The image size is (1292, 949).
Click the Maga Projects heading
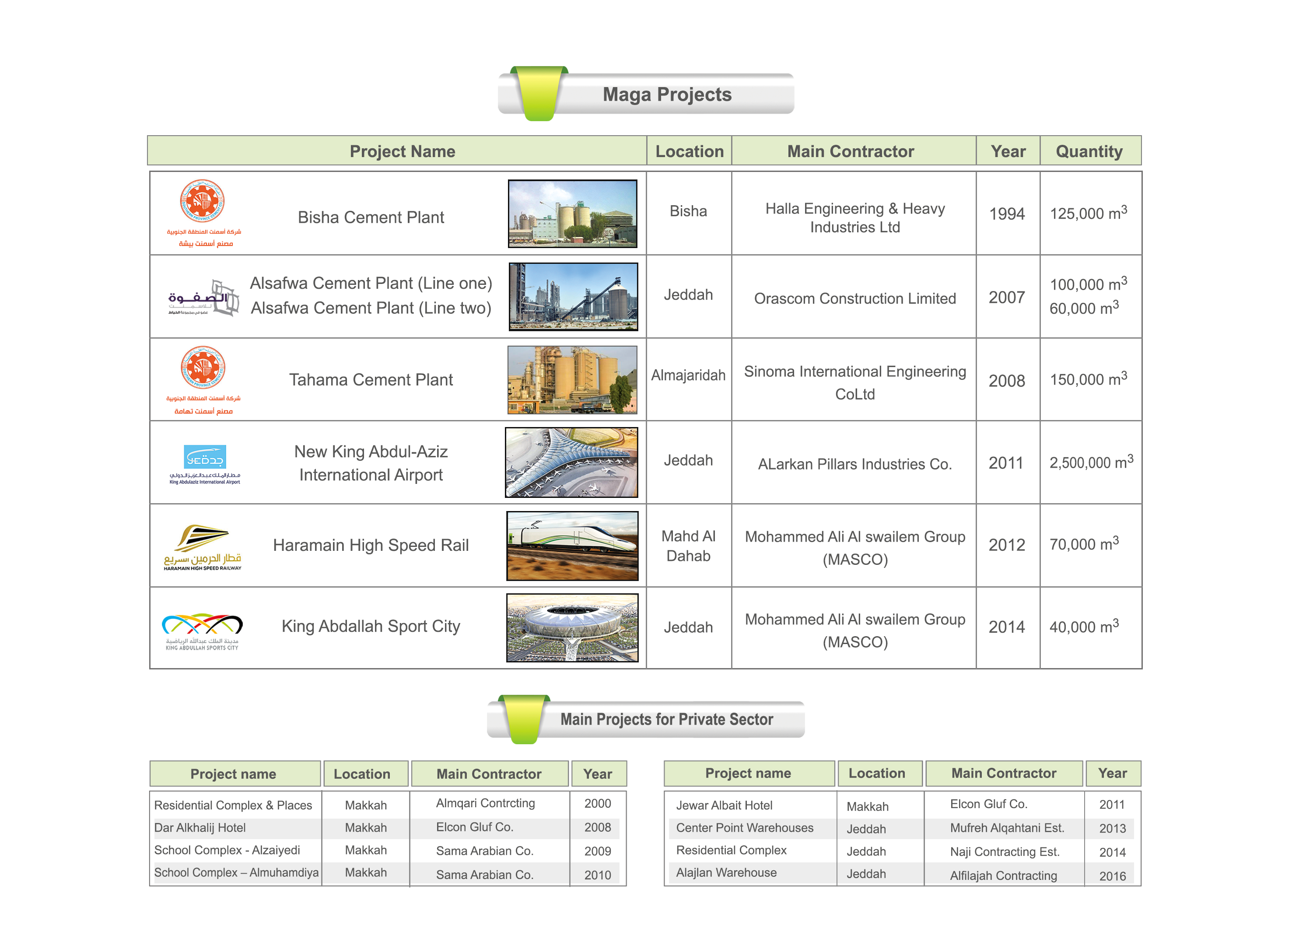(x=666, y=94)
